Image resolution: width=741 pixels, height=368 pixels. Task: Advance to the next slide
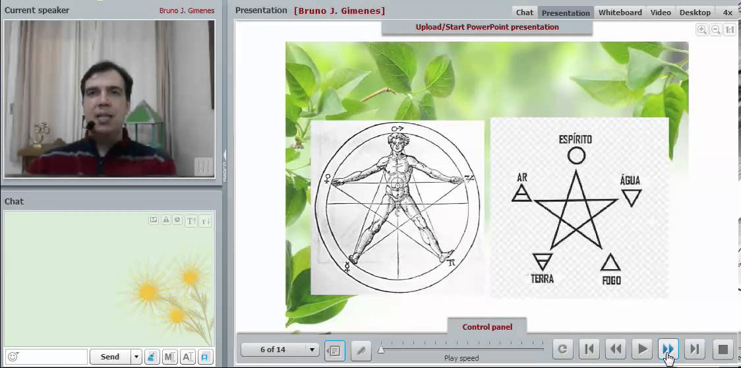tap(668, 350)
